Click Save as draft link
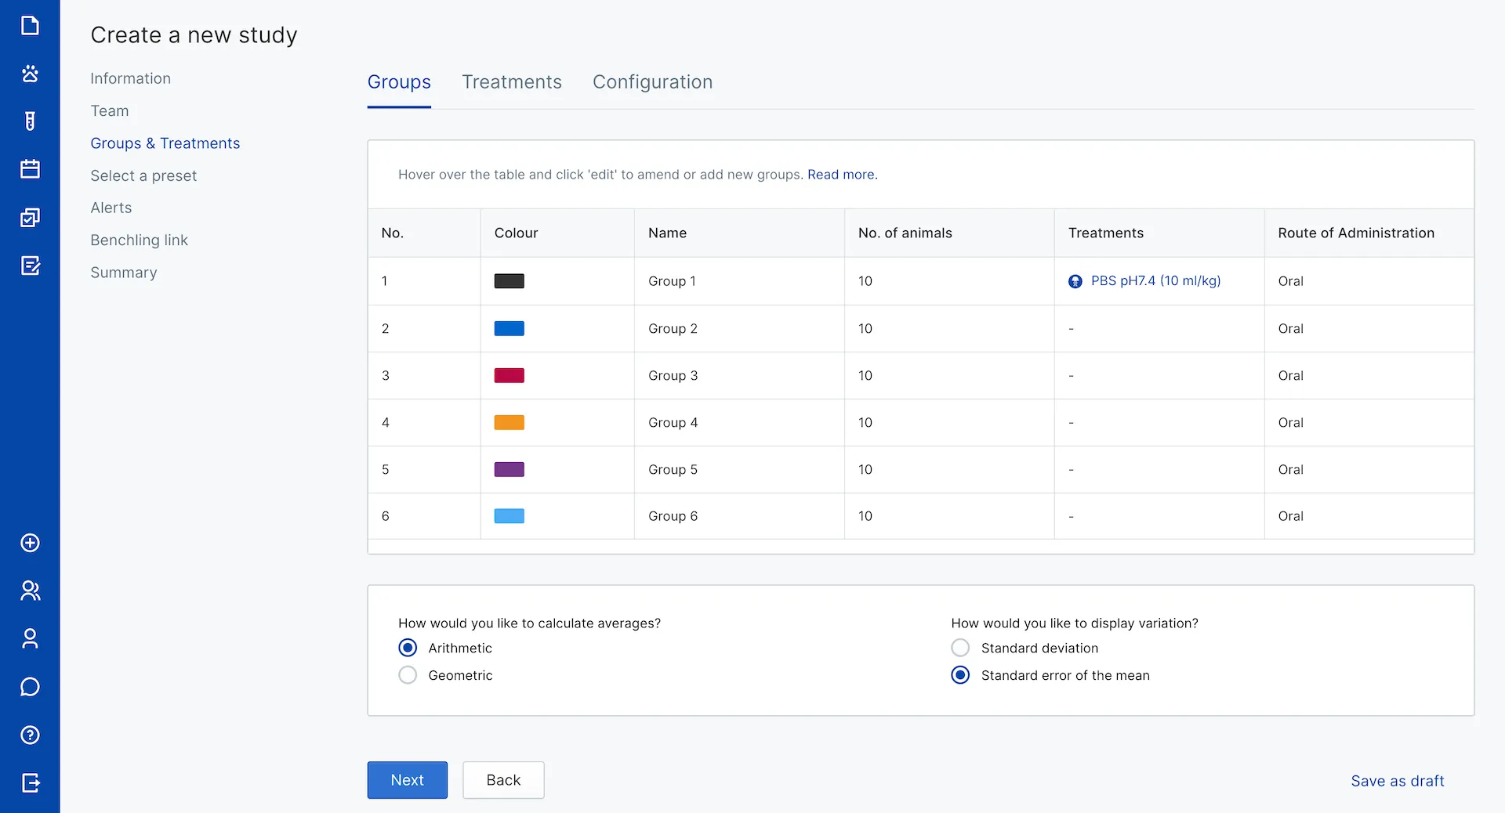 coord(1397,781)
